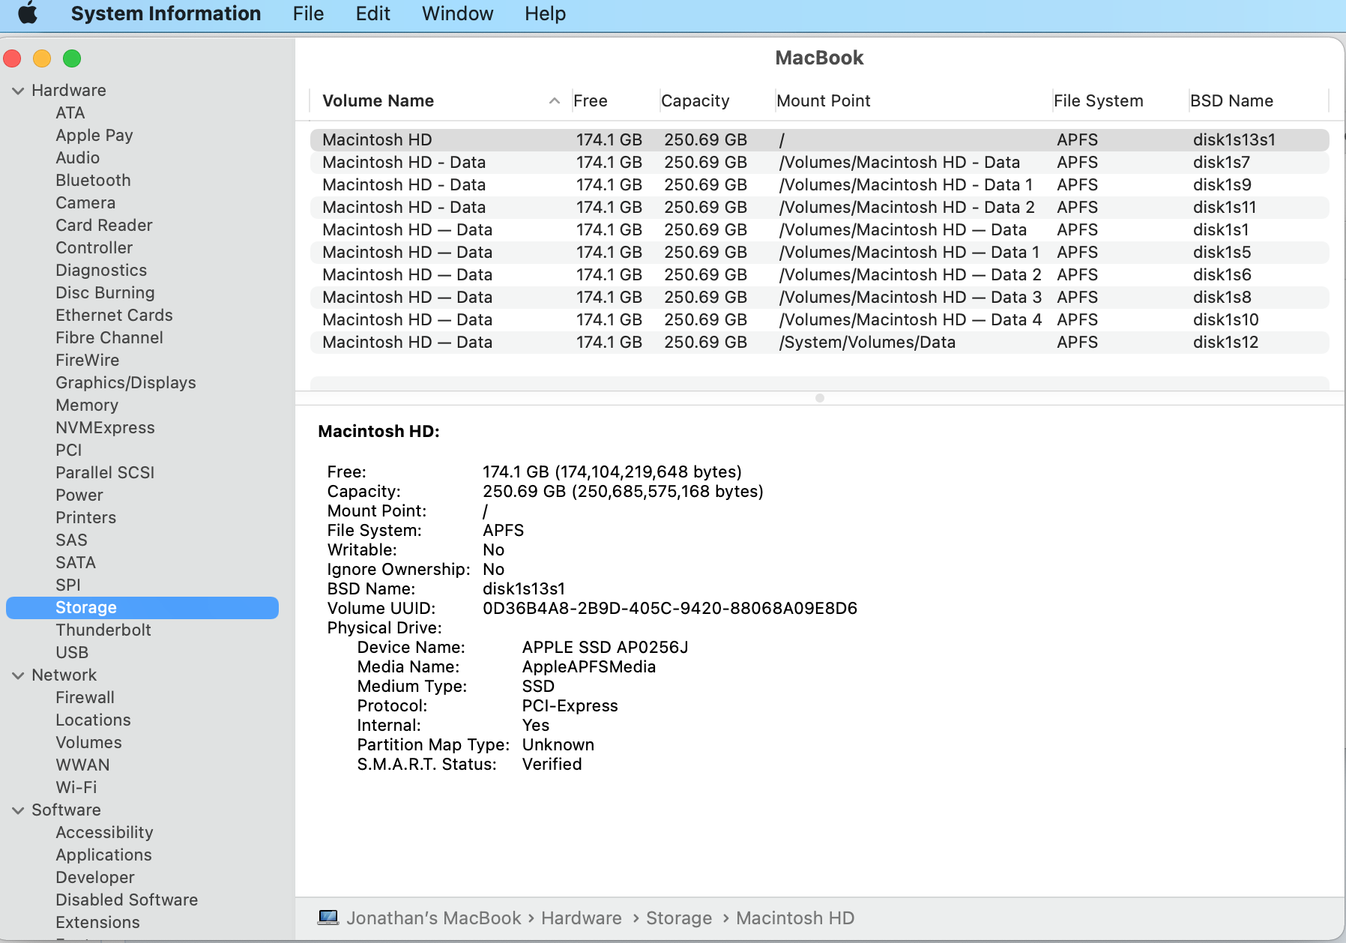Select Diagnostics in the sidebar
Screen dimensions: 1346x943
101,270
